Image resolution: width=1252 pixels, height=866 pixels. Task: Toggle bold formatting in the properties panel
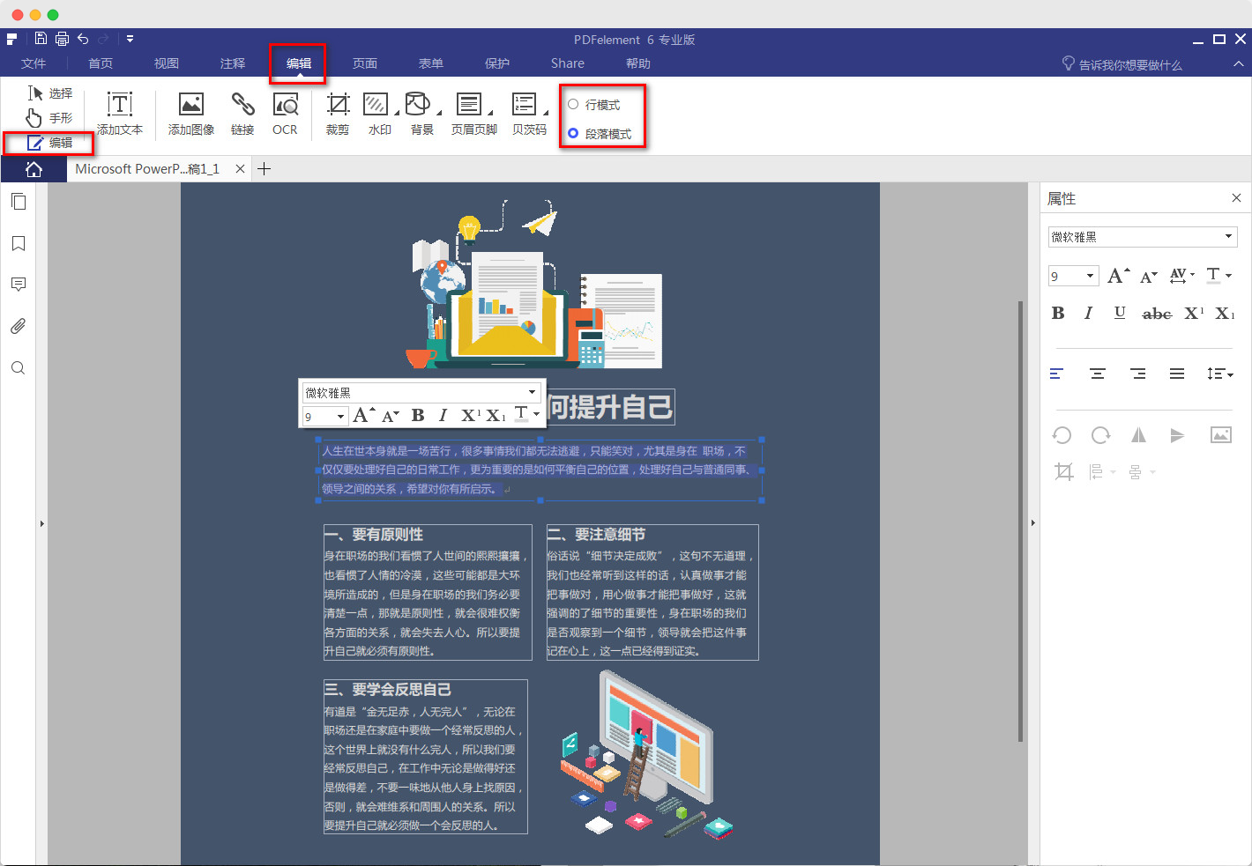[x=1057, y=313]
